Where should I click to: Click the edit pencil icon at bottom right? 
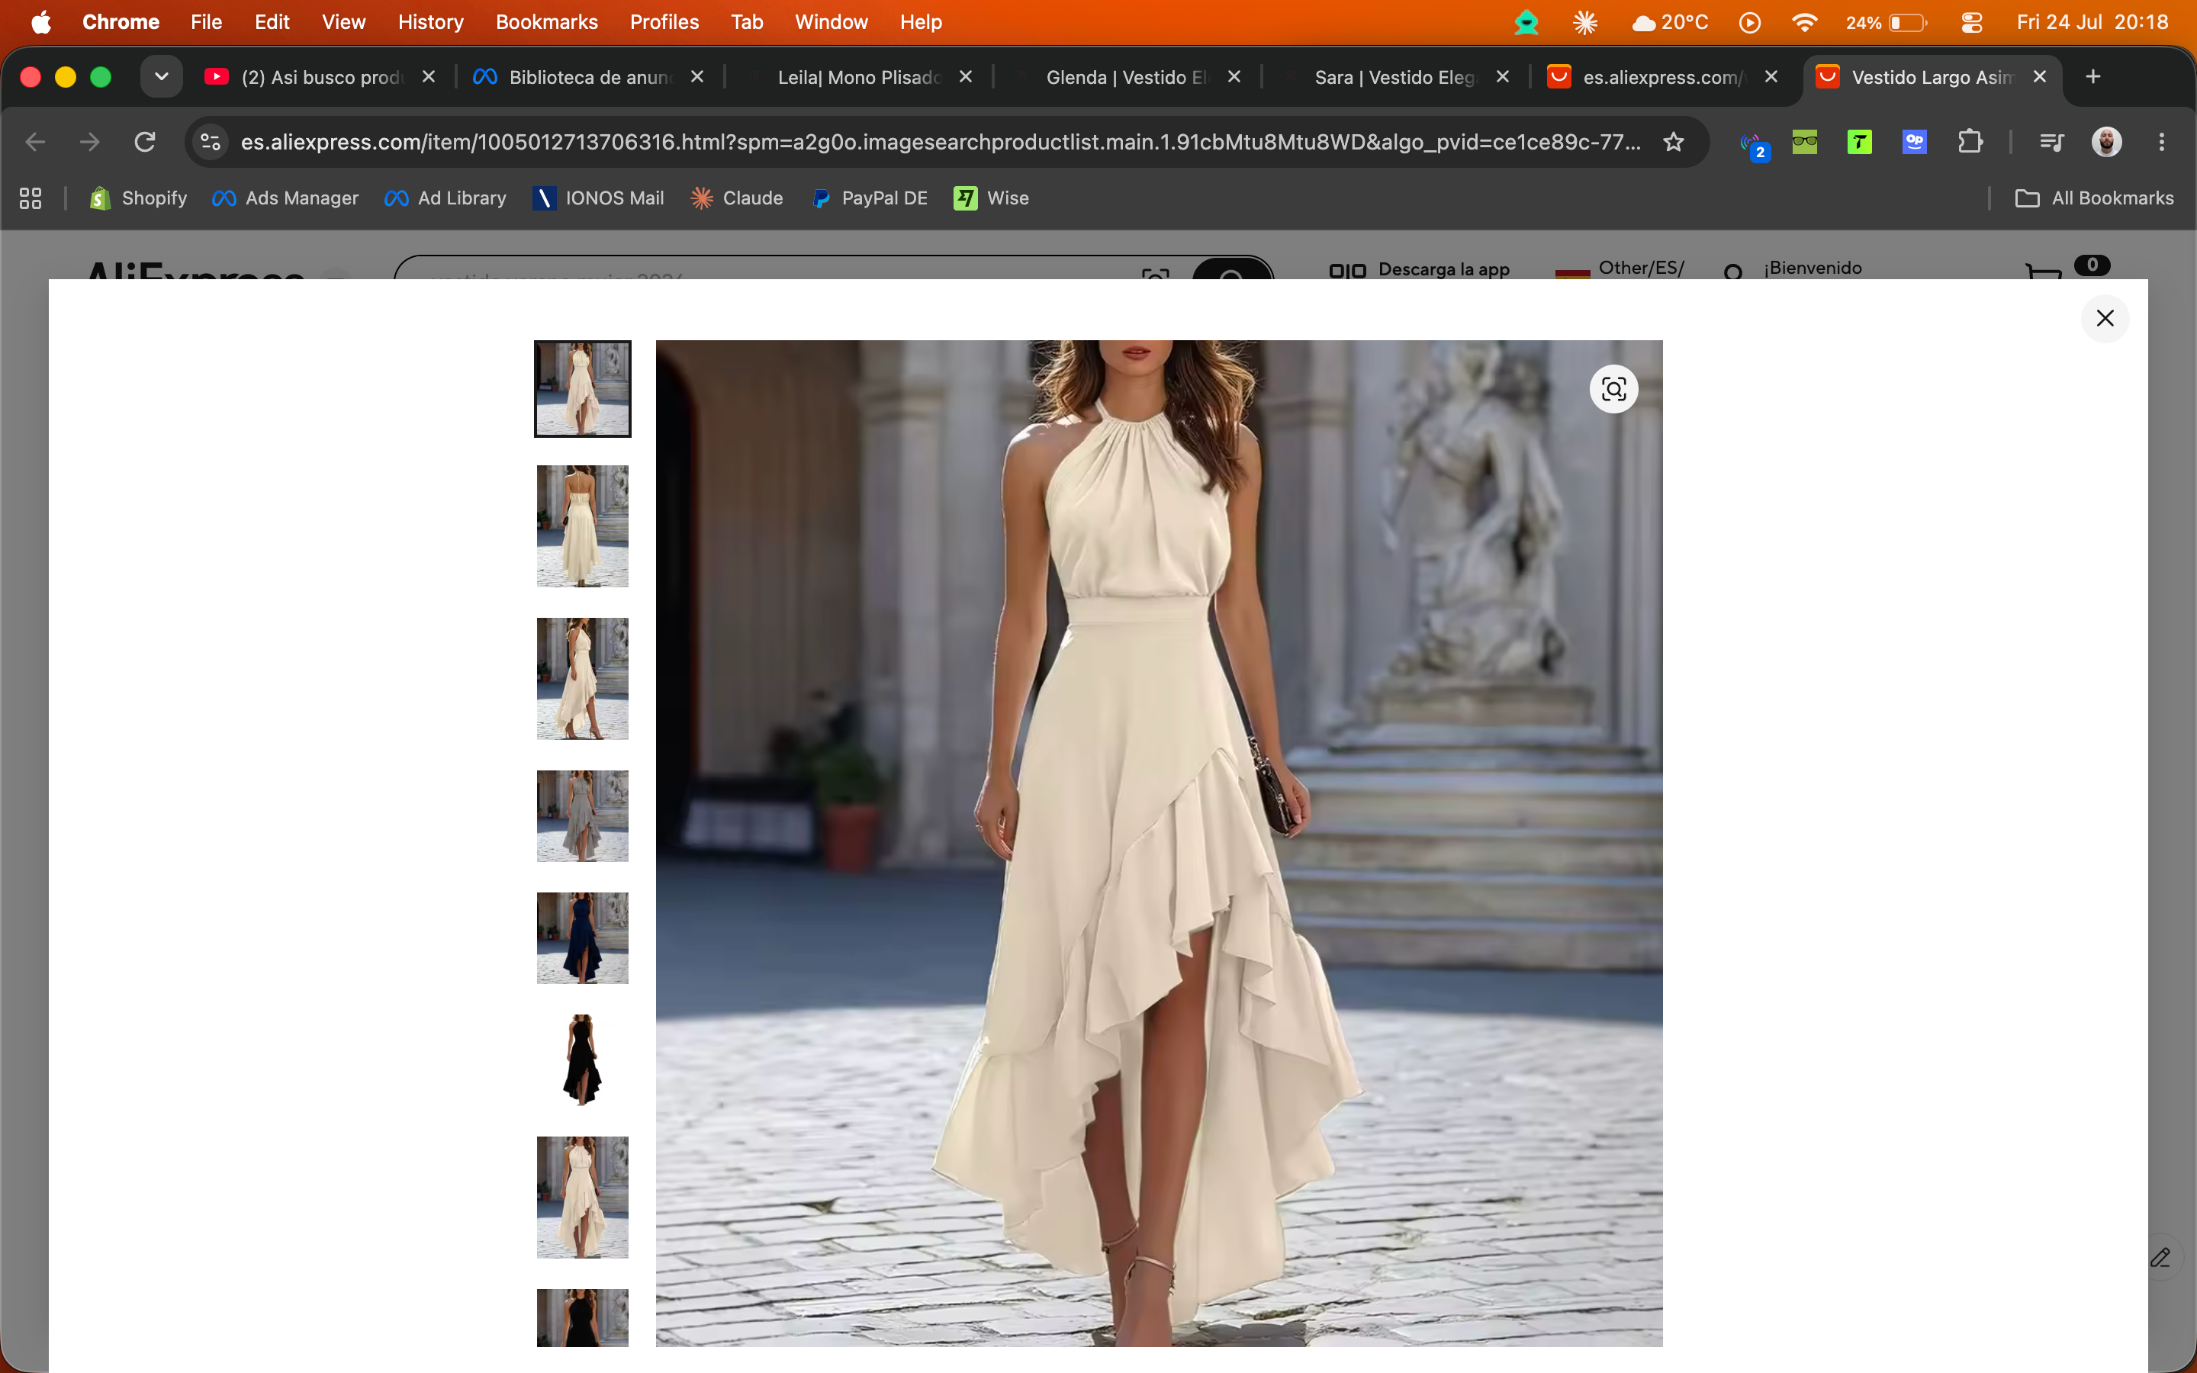click(x=2160, y=1258)
